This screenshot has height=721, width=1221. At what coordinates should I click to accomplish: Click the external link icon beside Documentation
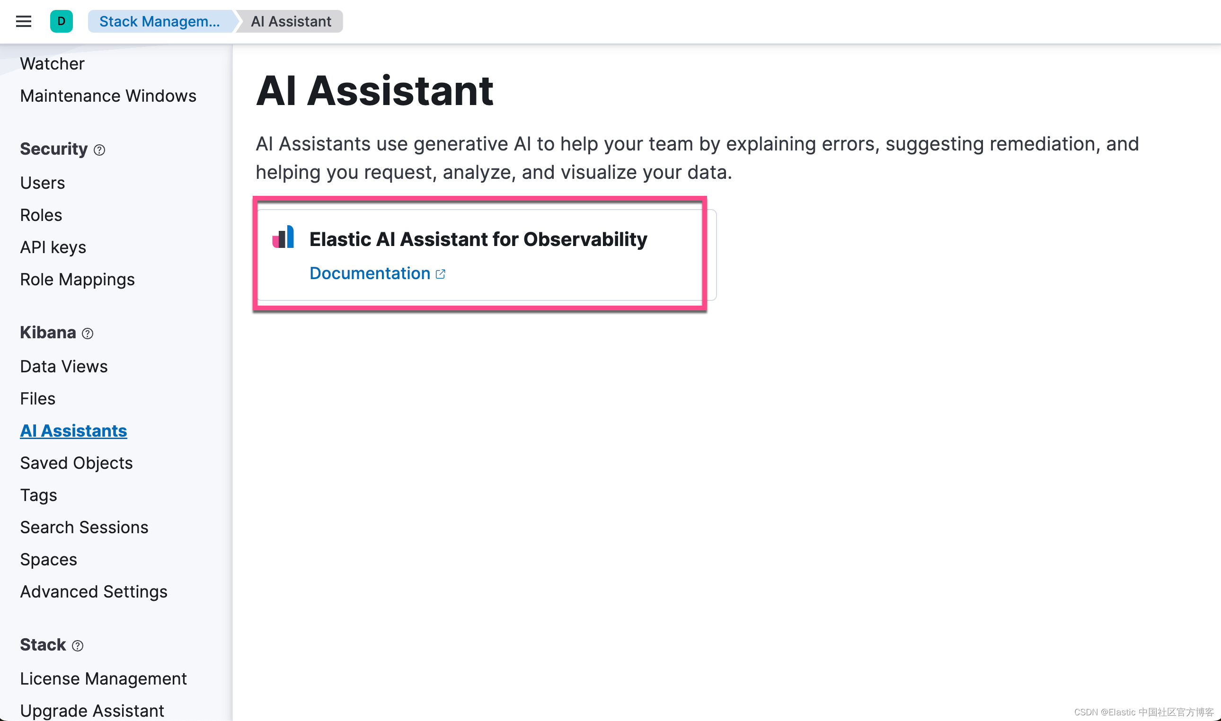440,273
